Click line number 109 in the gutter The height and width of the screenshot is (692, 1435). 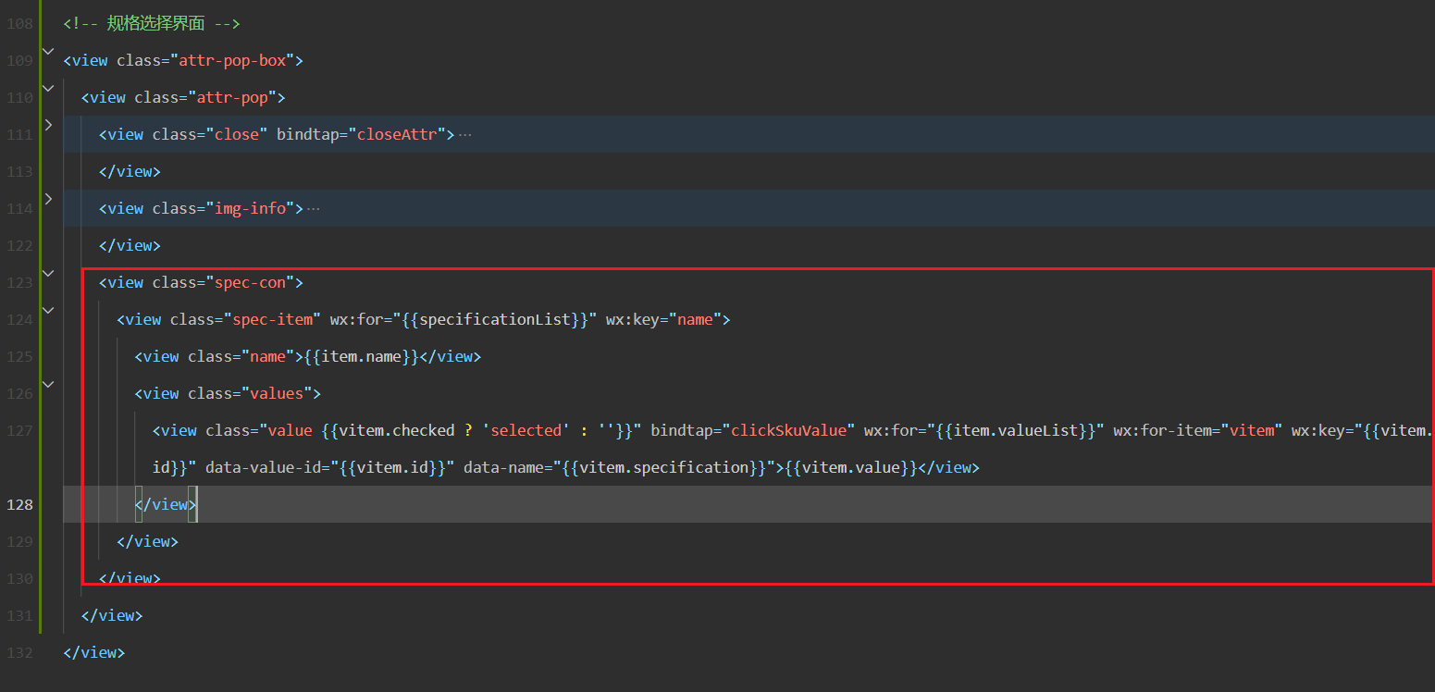click(19, 61)
